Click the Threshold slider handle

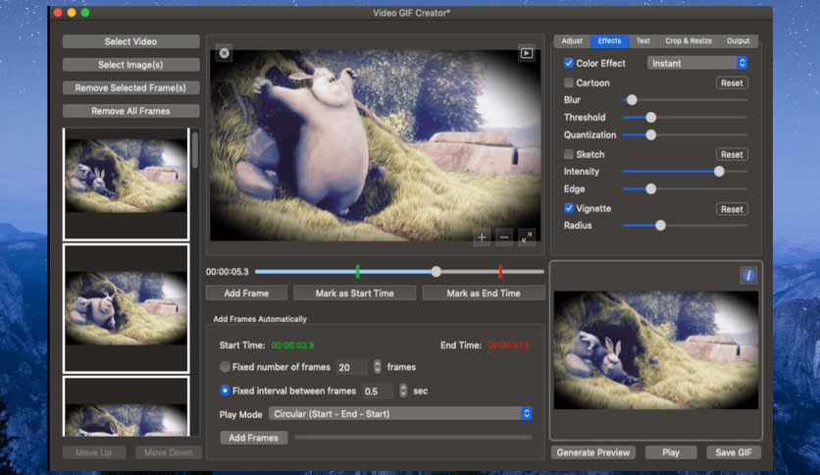651,118
